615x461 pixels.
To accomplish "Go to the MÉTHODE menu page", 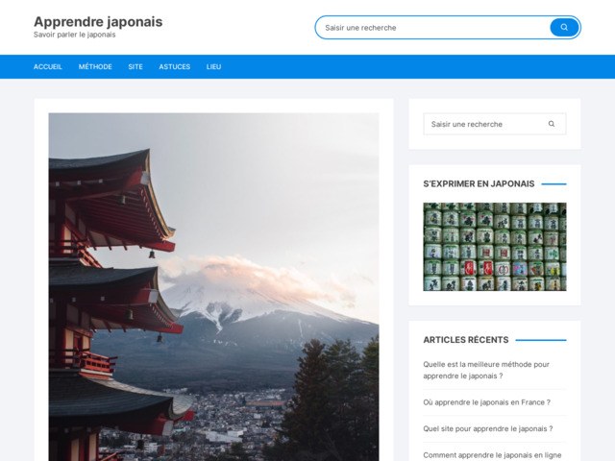I will [x=95, y=67].
